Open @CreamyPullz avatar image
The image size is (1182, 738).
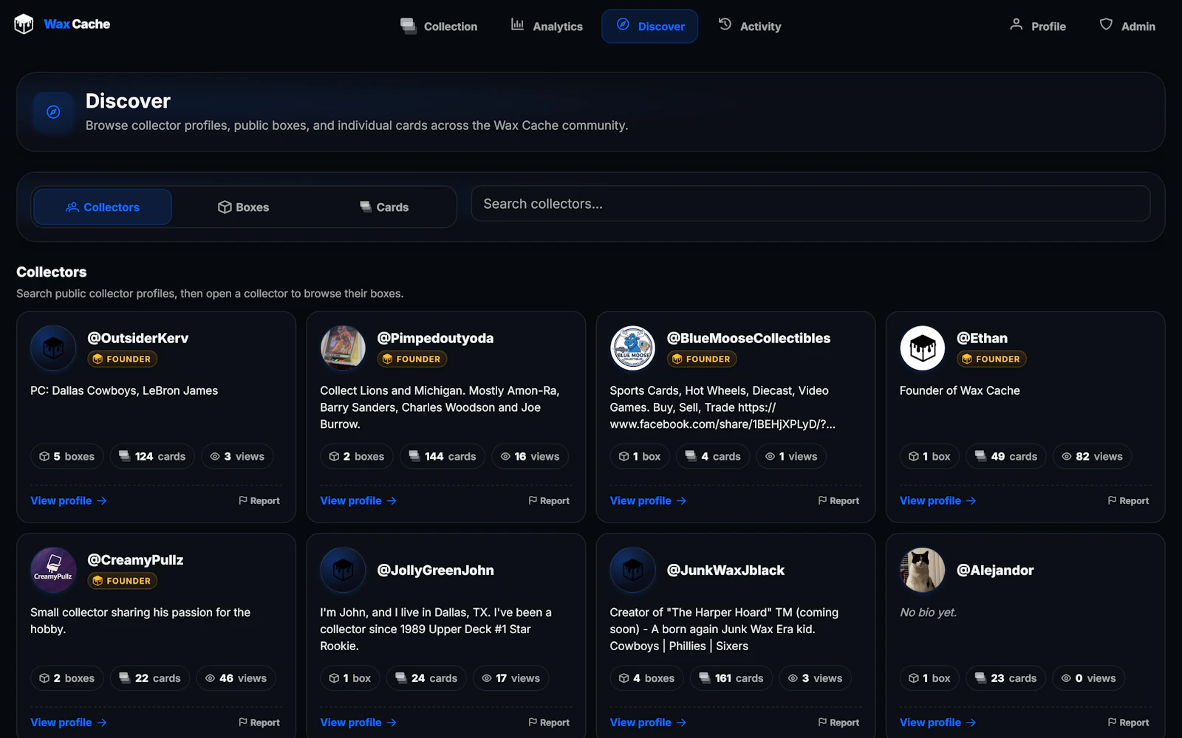(53, 570)
